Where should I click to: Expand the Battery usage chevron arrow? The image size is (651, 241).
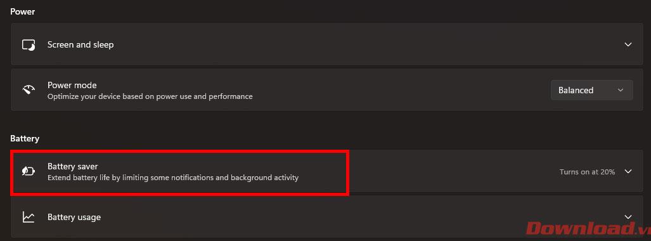pos(628,216)
